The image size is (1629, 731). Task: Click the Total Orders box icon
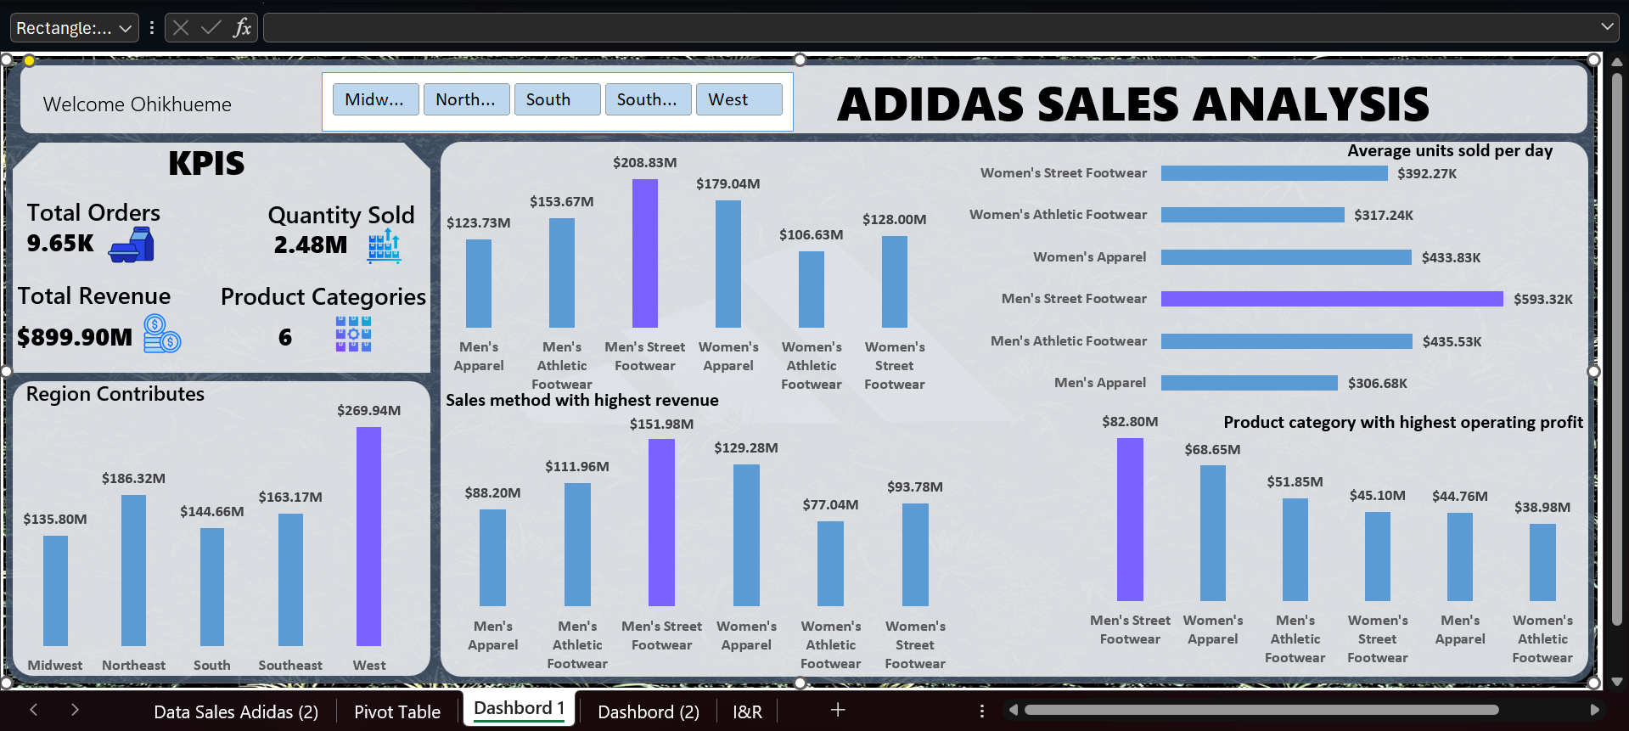tap(132, 245)
